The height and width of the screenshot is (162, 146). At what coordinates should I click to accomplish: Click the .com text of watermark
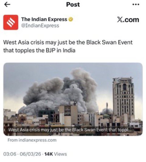click(x=130, y=20)
